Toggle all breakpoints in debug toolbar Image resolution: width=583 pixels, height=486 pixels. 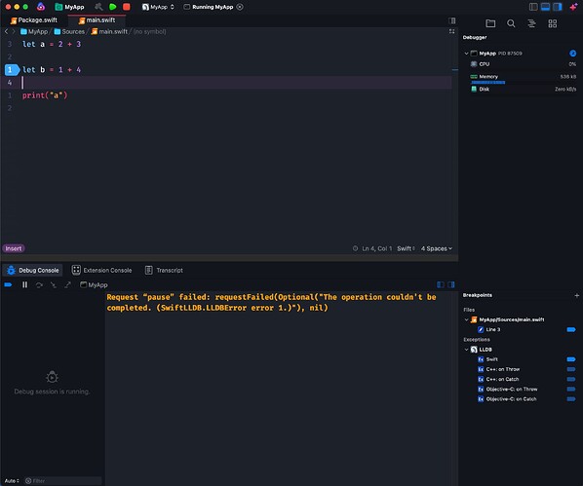(8, 285)
